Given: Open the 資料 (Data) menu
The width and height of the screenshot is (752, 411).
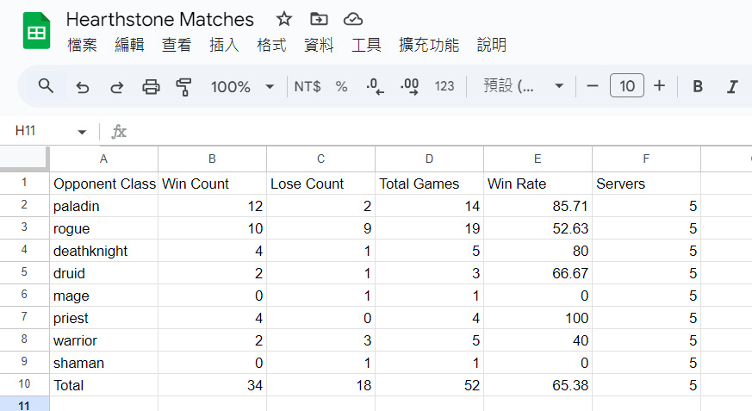Looking at the screenshot, I should point(319,45).
